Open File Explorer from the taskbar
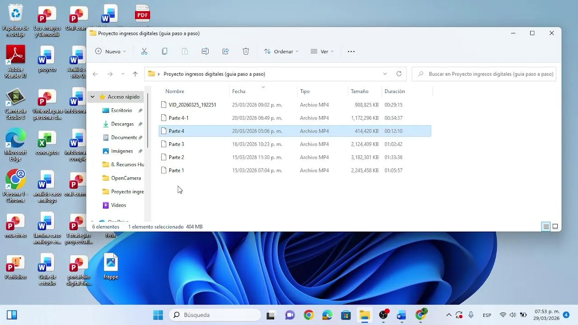 click(364, 315)
